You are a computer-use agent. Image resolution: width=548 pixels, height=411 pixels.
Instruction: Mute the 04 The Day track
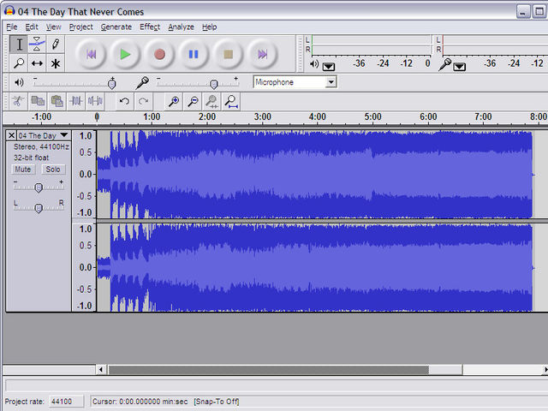pos(23,170)
